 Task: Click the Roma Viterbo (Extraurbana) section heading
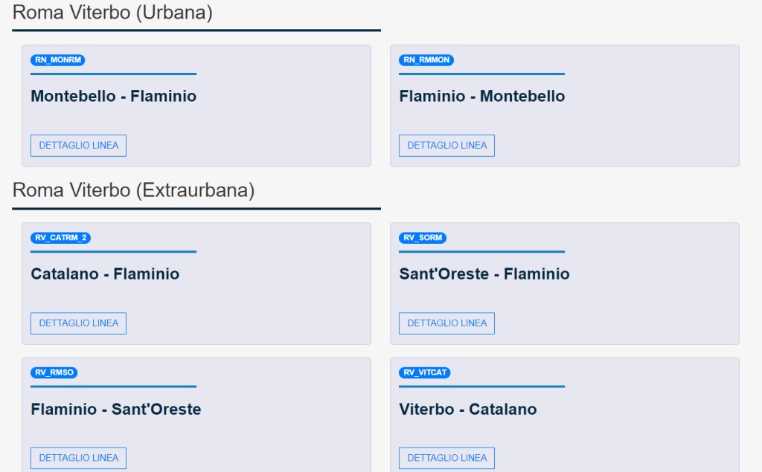pyautogui.click(x=133, y=190)
